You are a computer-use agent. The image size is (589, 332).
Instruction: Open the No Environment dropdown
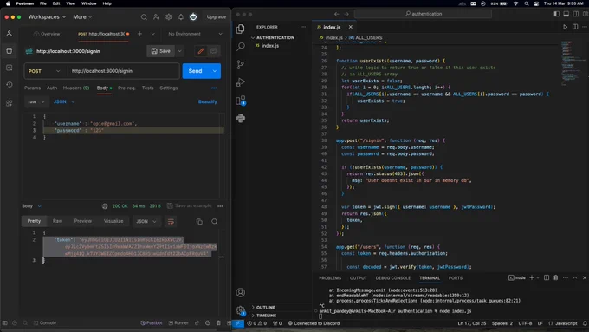[x=195, y=34]
